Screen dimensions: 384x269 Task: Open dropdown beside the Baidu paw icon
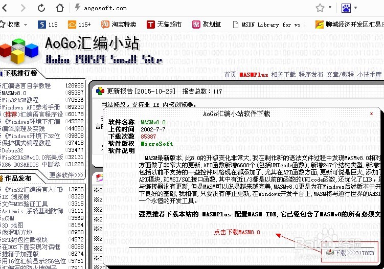(x=355, y=7)
